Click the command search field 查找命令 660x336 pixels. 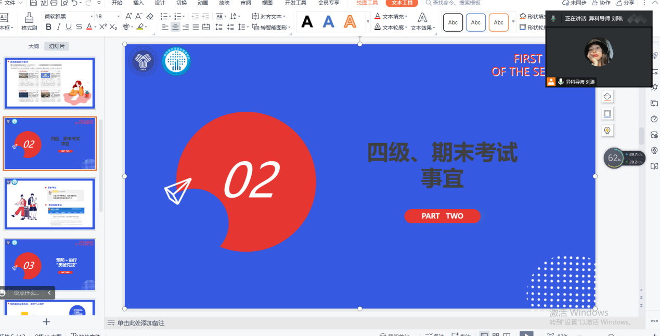click(x=452, y=3)
